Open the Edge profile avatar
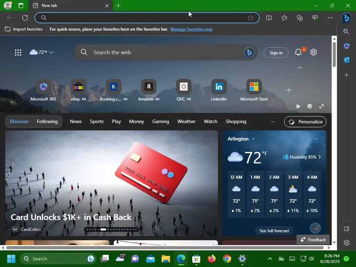The image size is (356, 267). [x=8, y=5]
